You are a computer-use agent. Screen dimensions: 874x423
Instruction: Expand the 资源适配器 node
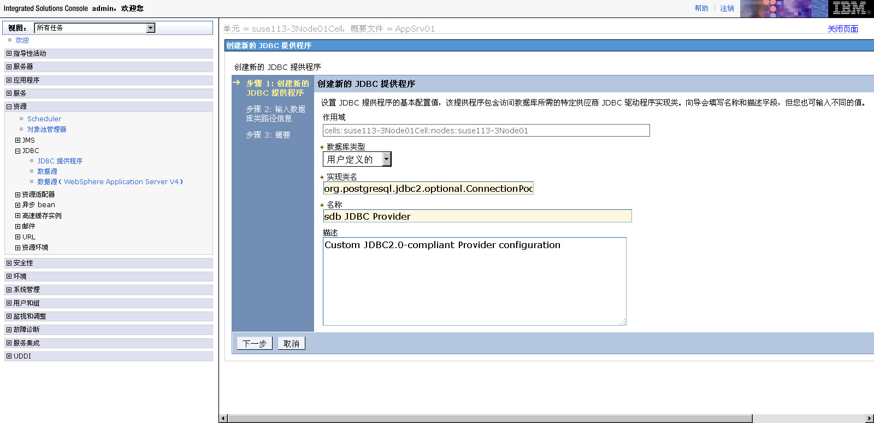tap(17, 195)
